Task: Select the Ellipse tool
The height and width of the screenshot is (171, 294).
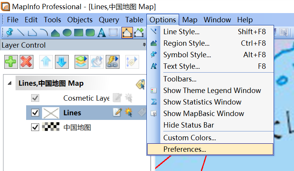Action: point(67,32)
